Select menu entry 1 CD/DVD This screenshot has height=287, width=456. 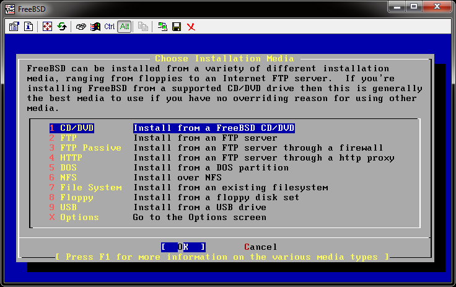(71, 128)
